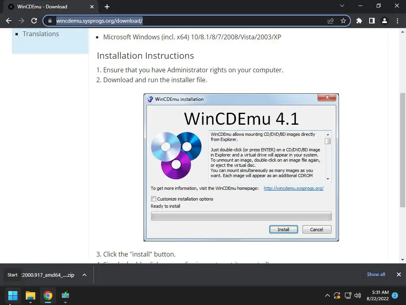Click the forward navigation arrow
406x305 pixels.
(x=21, y=21)
